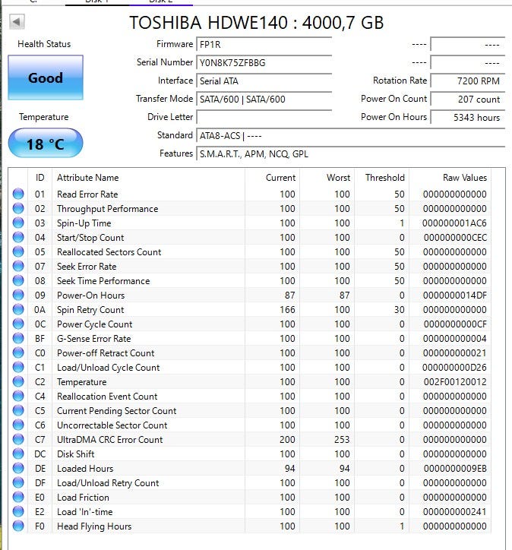Select raw value 002F00120012 in Temperature row

(x=455, y=381)
